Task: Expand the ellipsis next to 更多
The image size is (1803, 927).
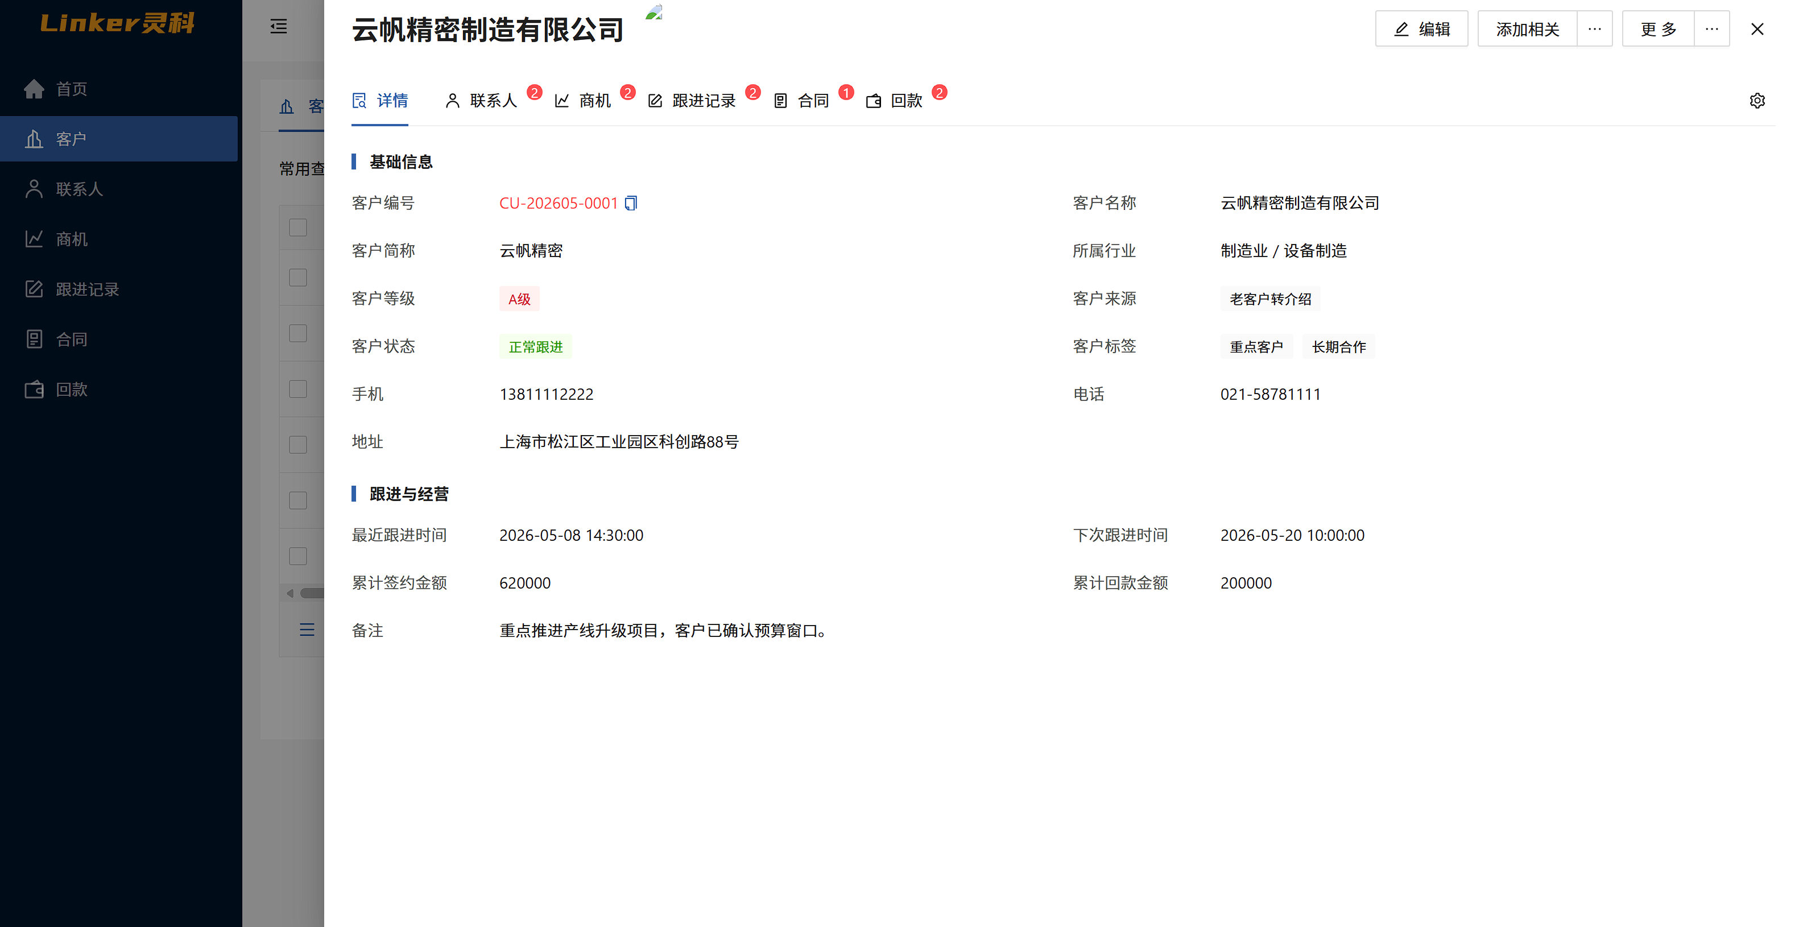Action: point(1711,28)
